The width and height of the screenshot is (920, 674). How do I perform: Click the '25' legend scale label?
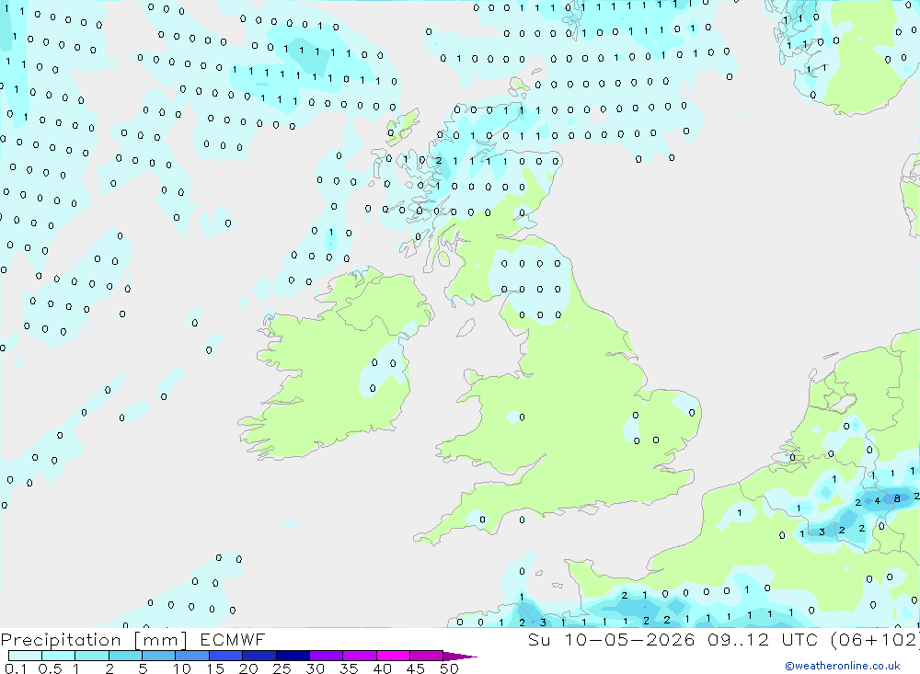pyautogui.click(x=282, y=668)
